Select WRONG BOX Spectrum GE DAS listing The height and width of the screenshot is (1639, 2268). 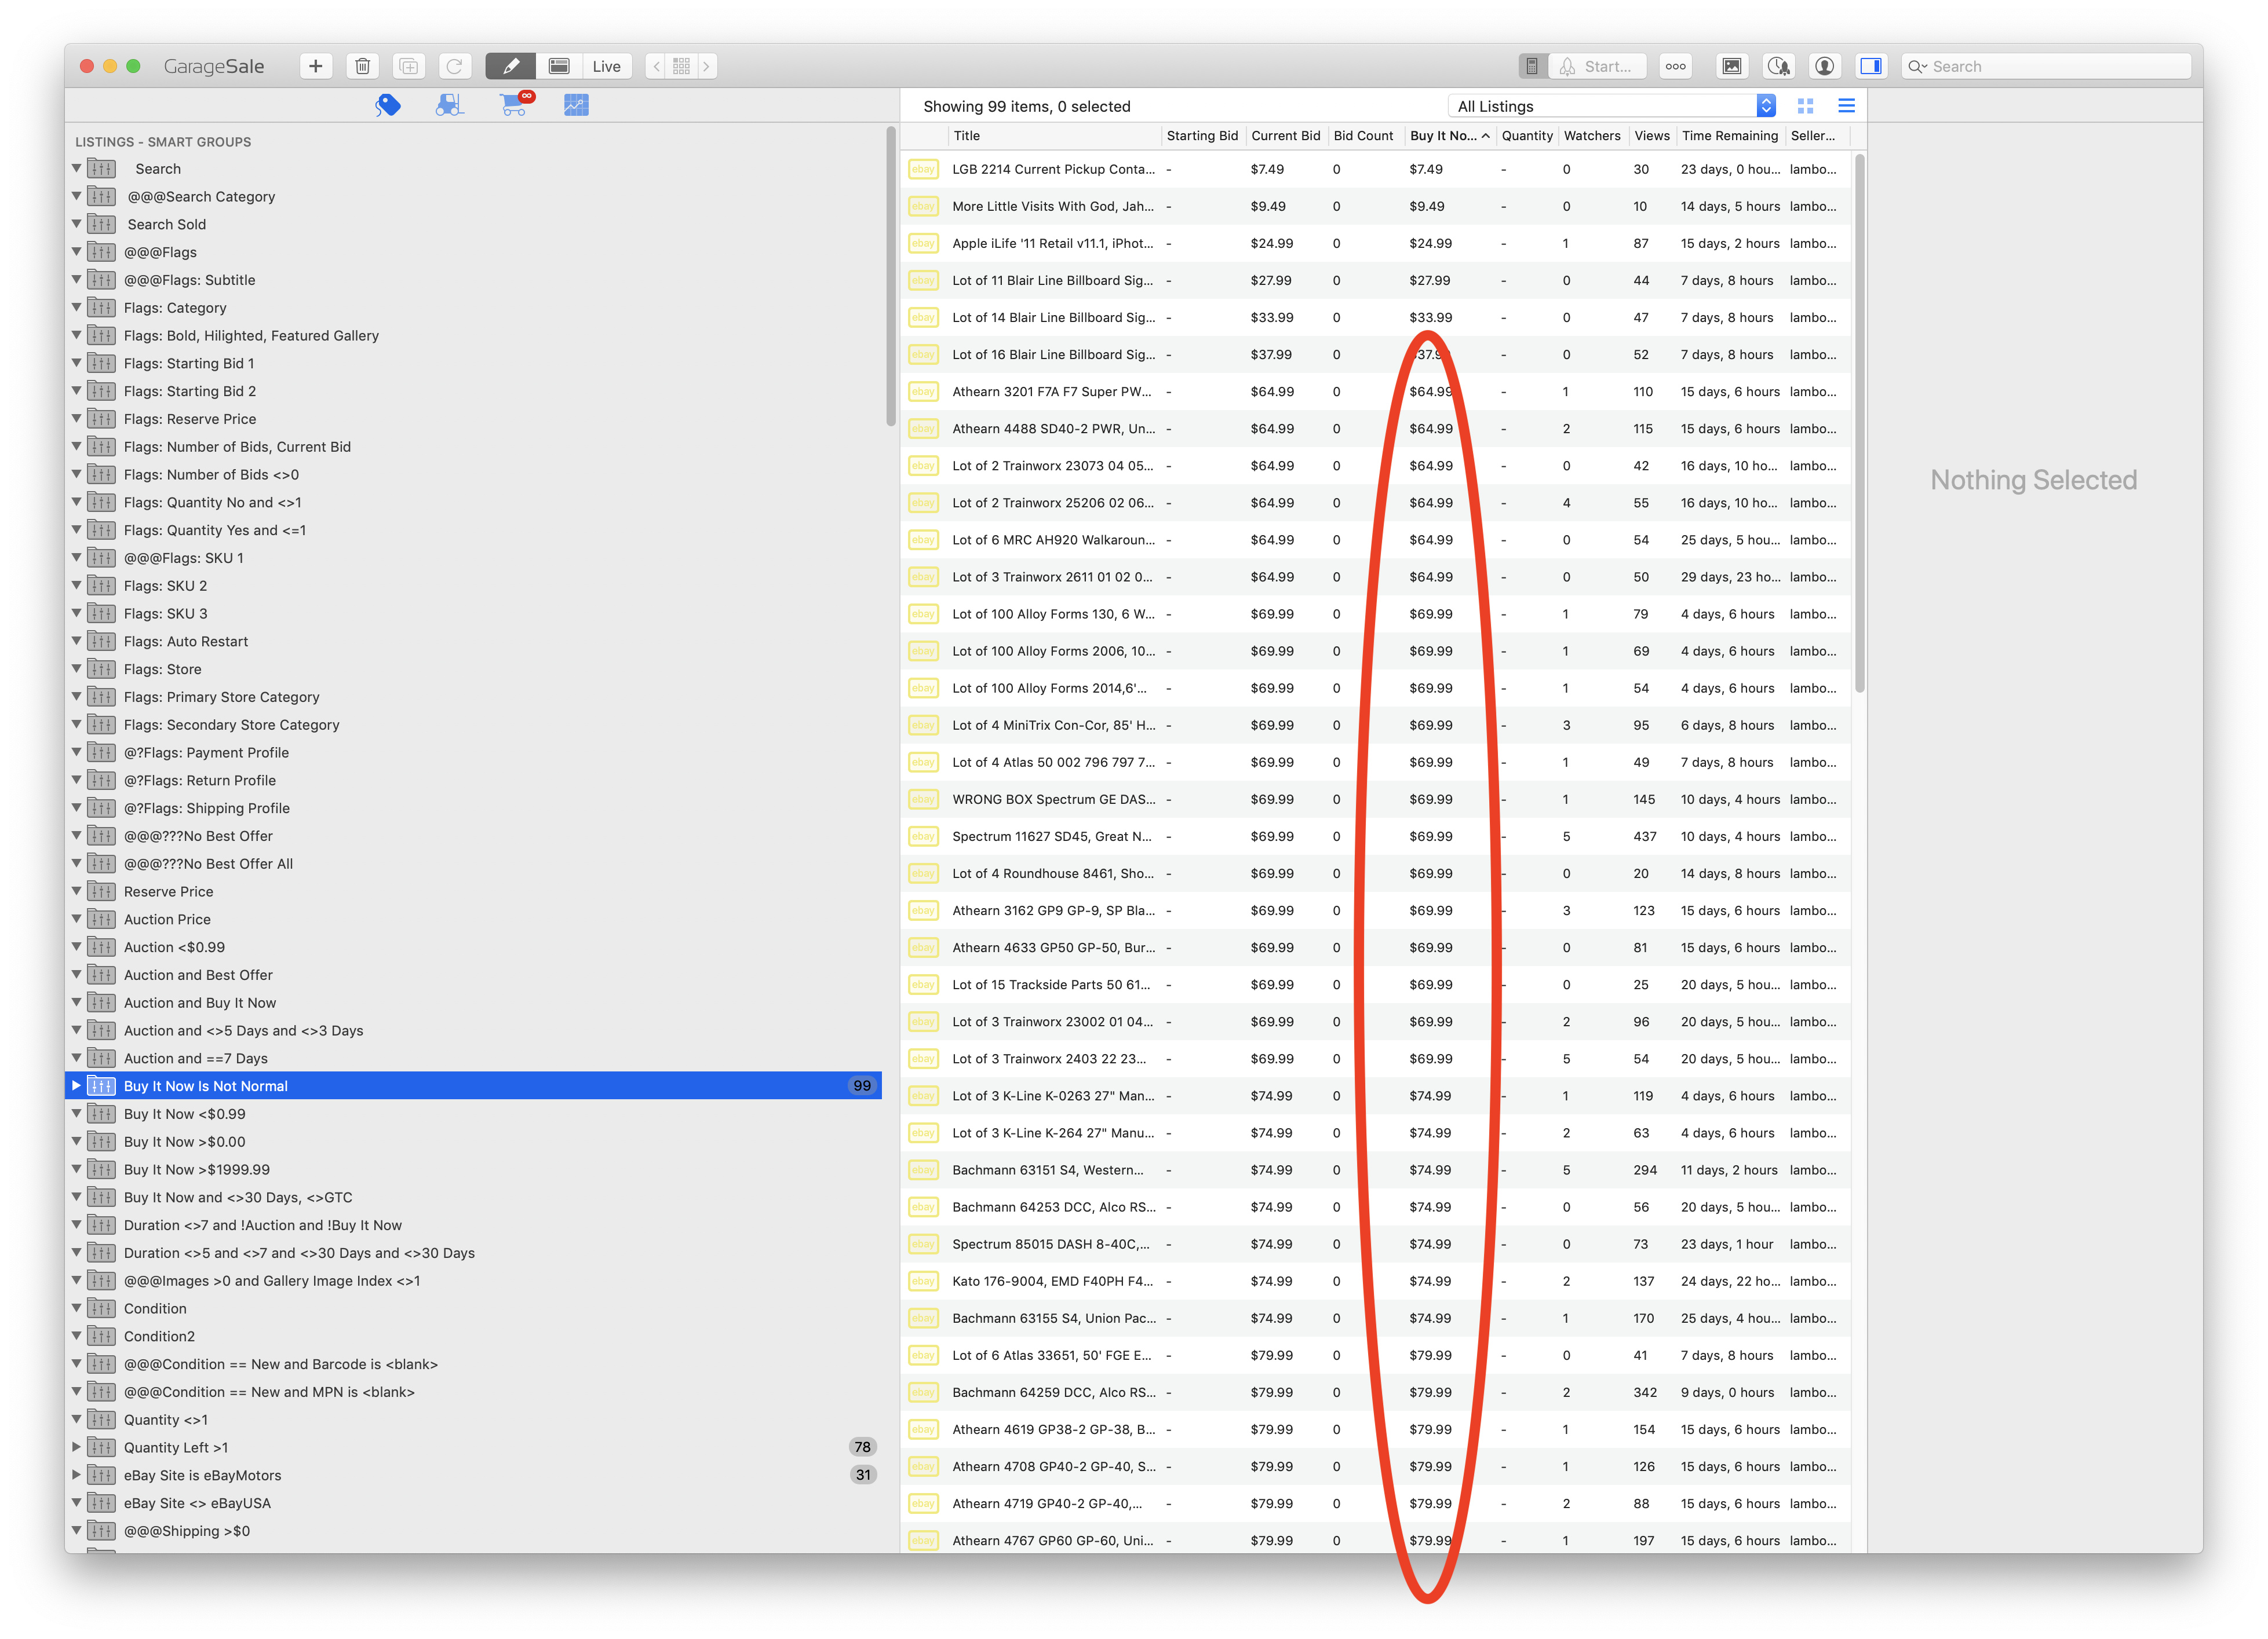coord(1376,799)
